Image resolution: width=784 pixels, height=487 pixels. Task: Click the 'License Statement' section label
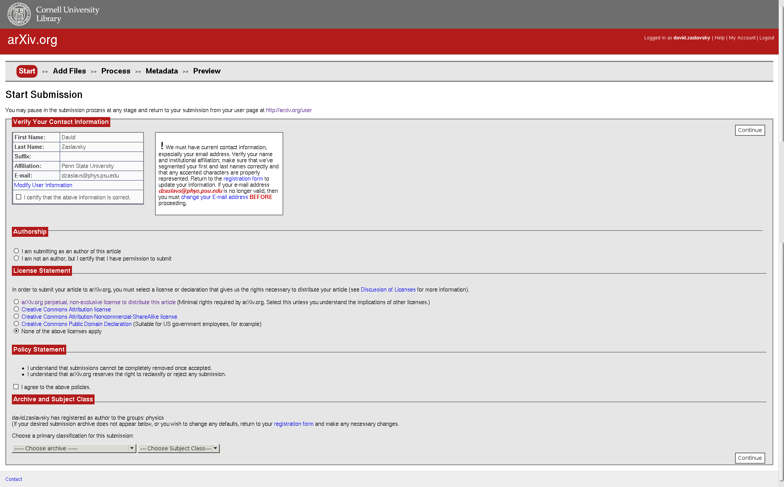click(42, 270)
